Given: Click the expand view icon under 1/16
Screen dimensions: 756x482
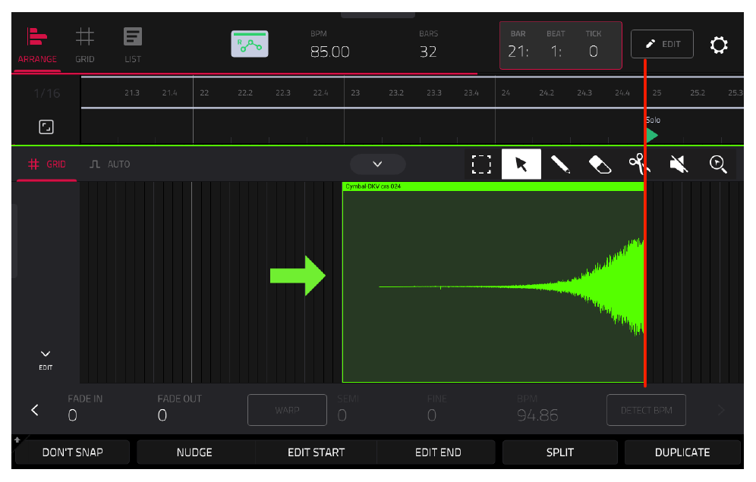Looking at the screenshot, I should pos(46,127).
